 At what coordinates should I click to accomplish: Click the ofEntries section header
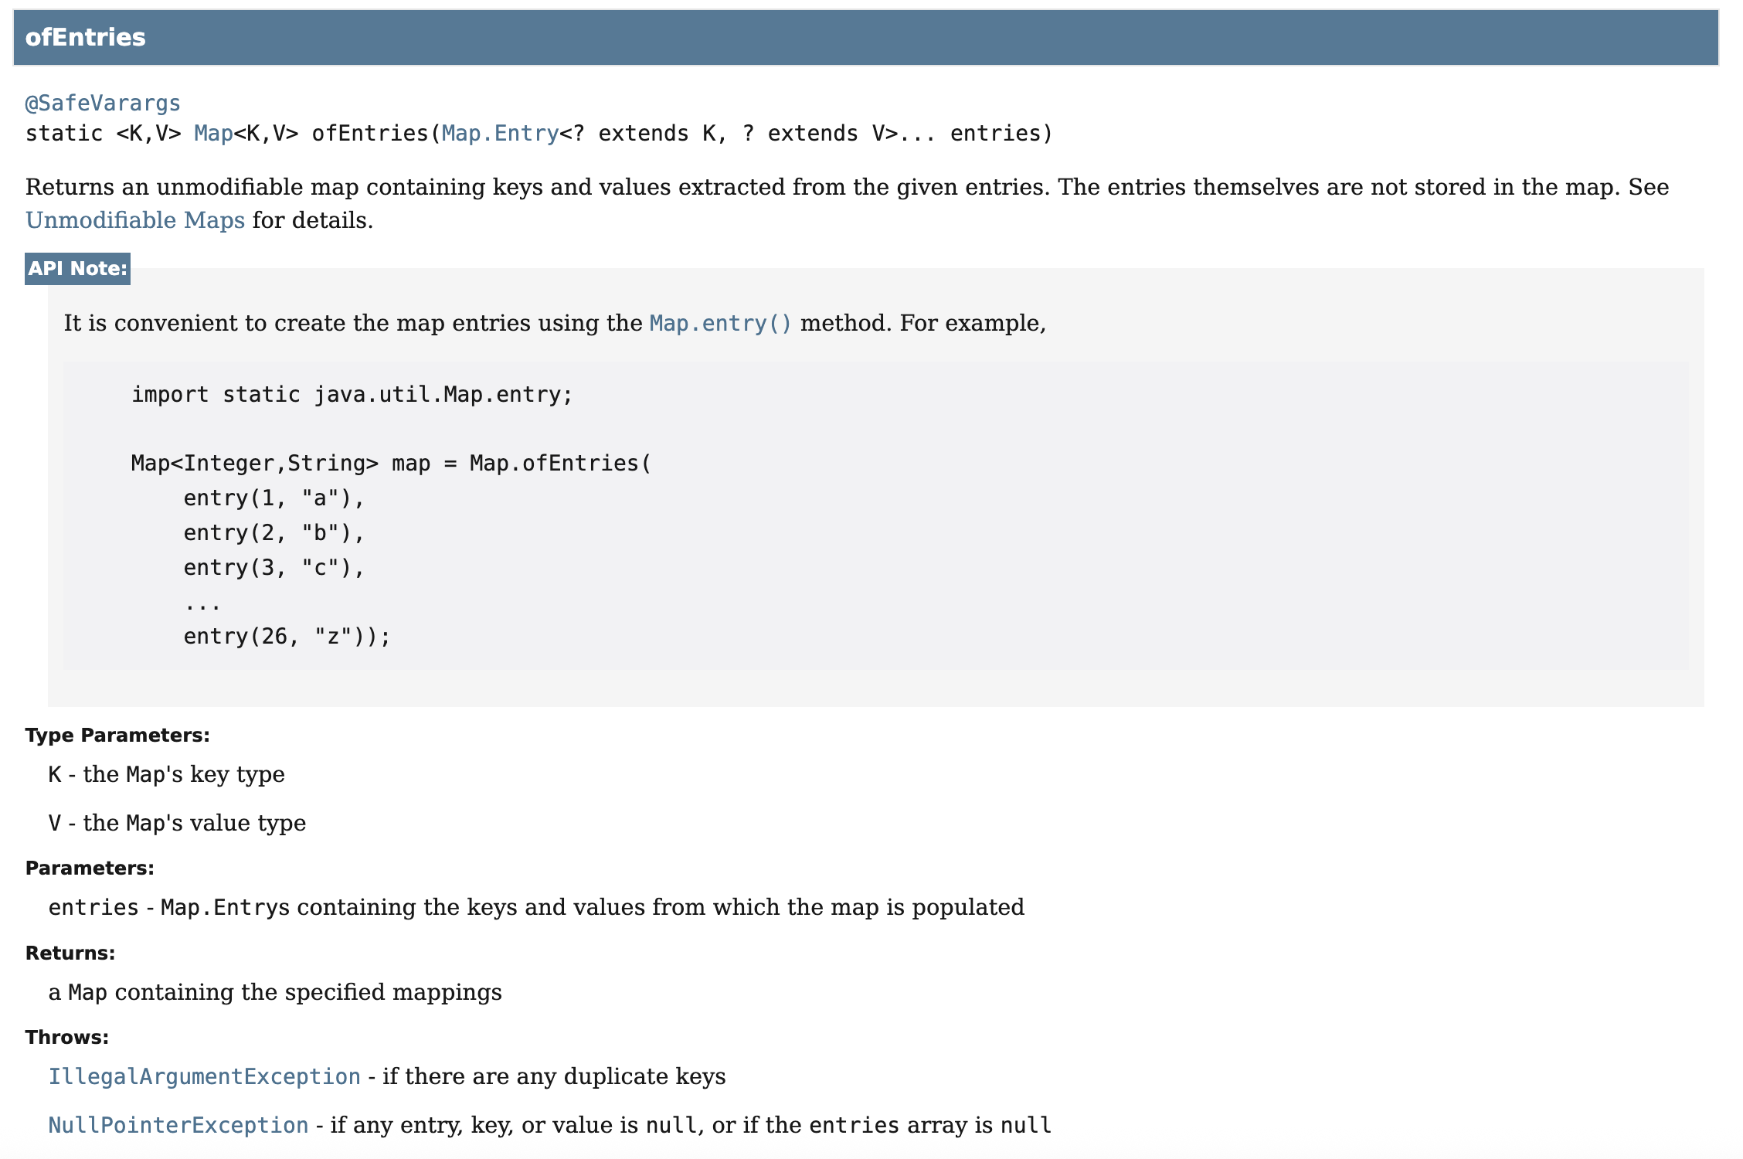pos(85,37)
